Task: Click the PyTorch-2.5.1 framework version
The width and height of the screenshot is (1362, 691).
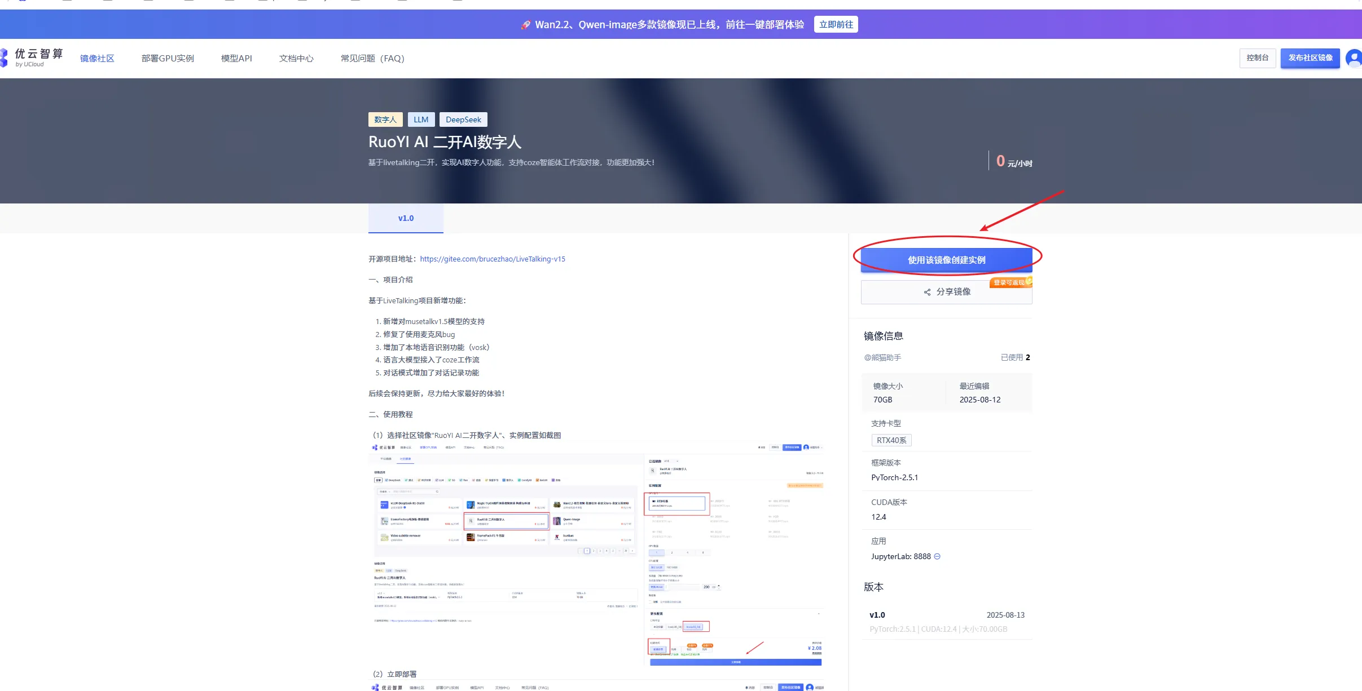Action: [894, 477]
